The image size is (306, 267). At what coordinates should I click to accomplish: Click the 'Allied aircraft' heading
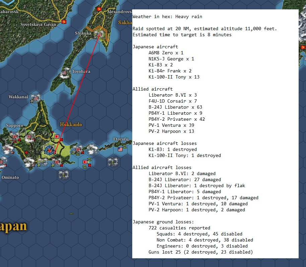[x=153, y=89]
